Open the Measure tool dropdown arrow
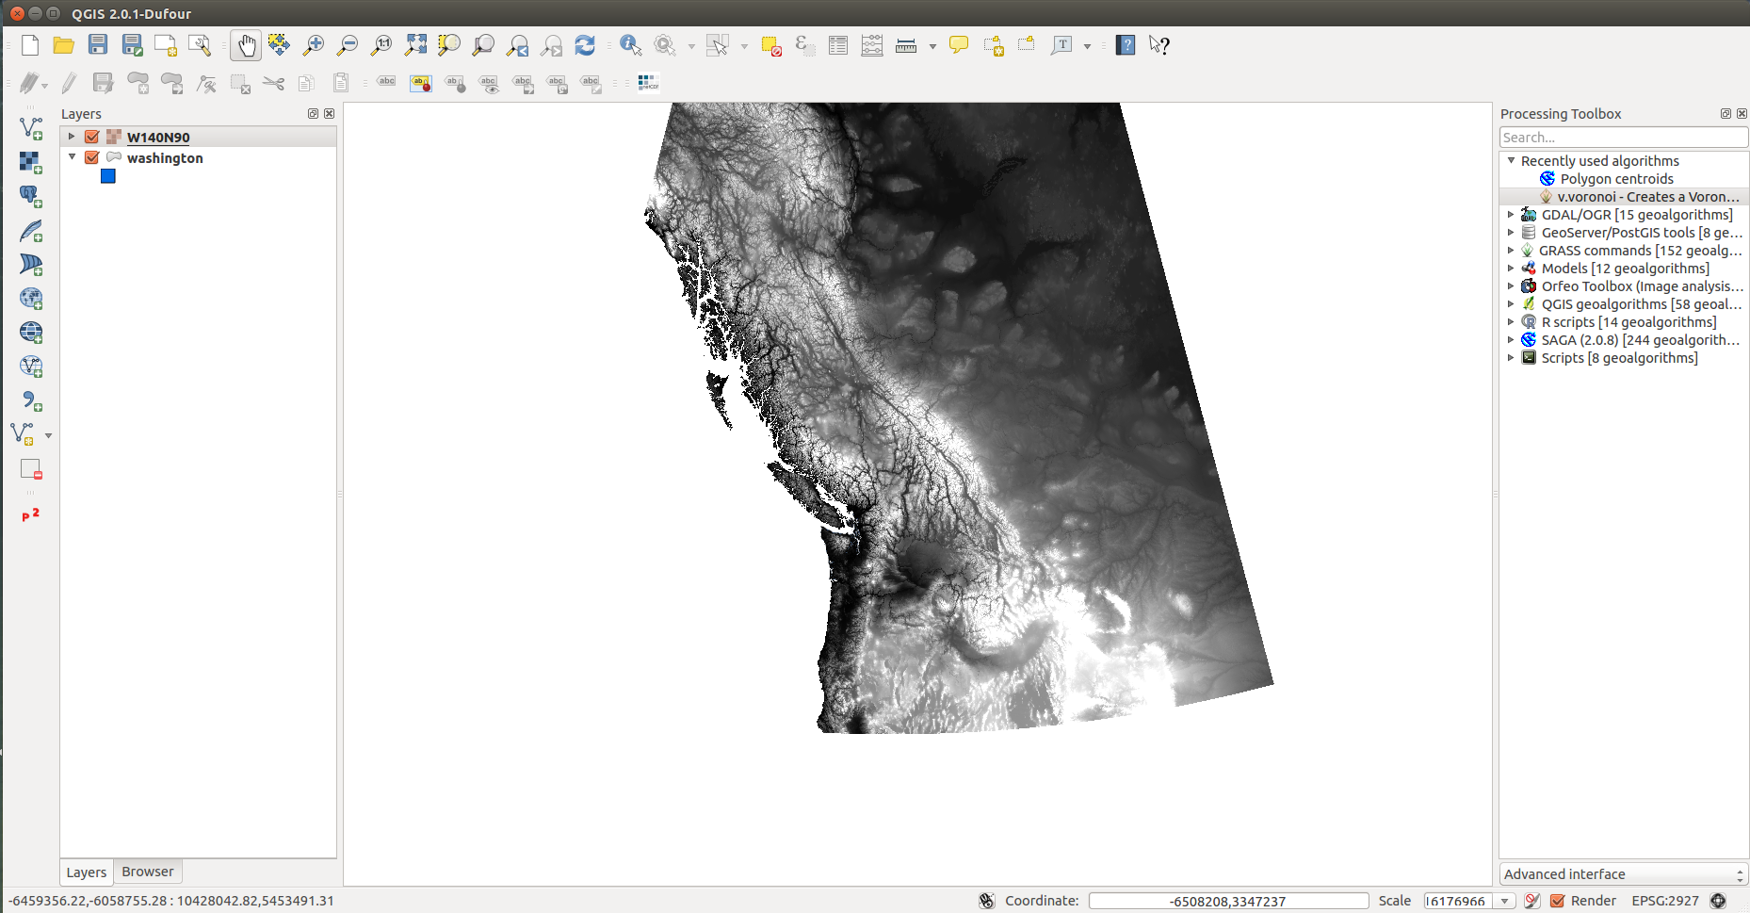Viewport: 1750px width, 913px height. [932, 46]
